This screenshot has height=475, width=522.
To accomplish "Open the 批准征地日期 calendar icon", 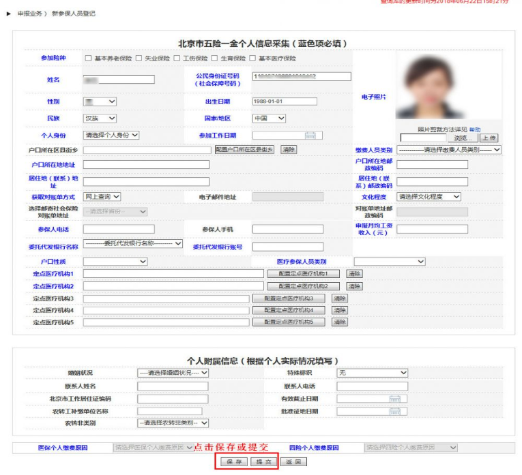I will tap(394, 411).
